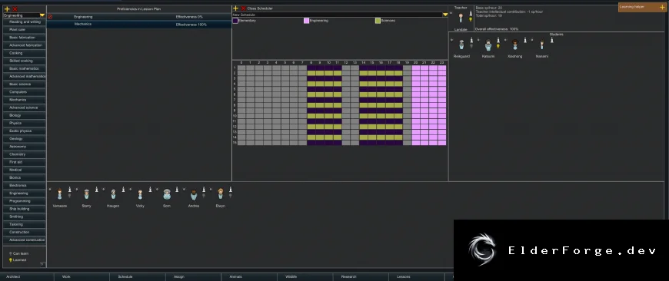
Task: Add Tailoring proficiency
Action: [25, 224]
